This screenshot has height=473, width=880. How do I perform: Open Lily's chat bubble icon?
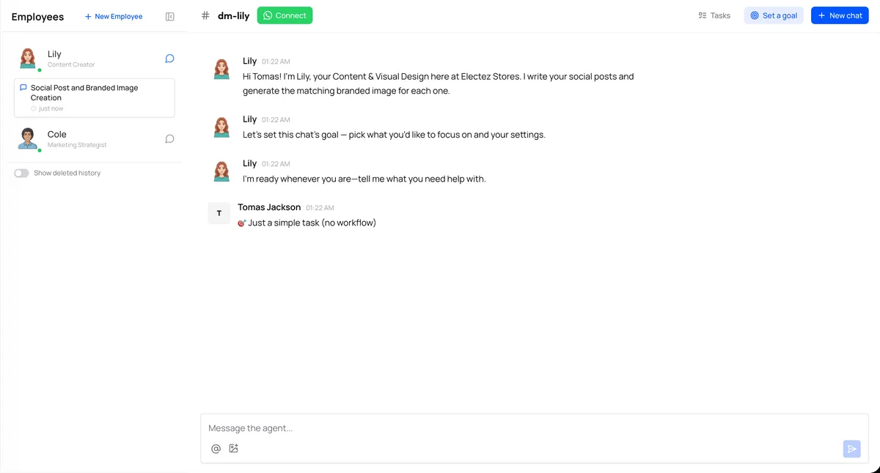[169, 59]
